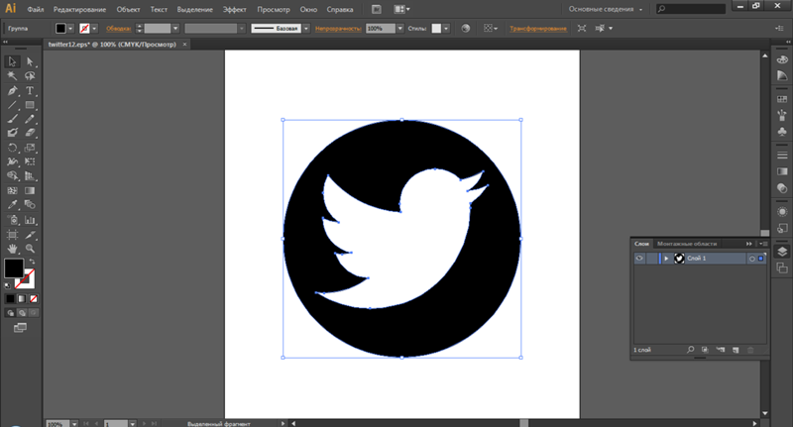793x427 pixels.
Task: Select the Lasso tool
Action: tap(30, 76)
